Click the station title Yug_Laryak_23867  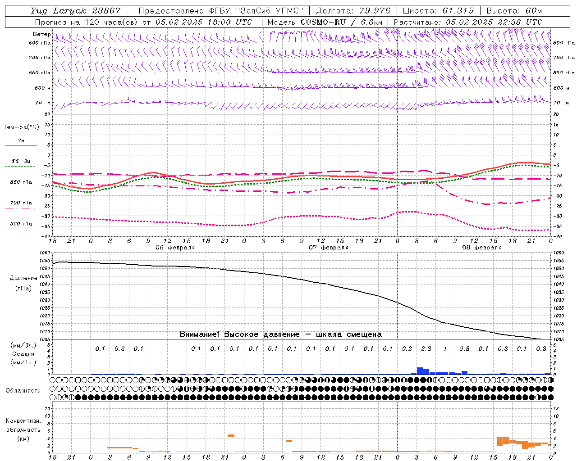tap(76, 11)
